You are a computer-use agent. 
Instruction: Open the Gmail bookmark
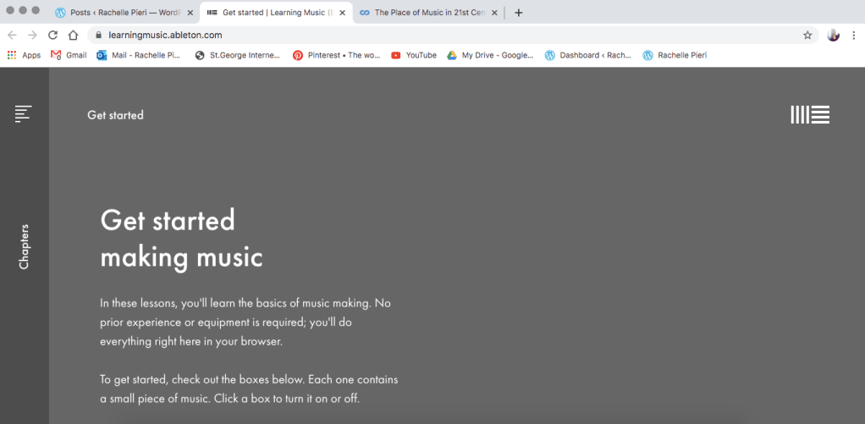point(69,55)
